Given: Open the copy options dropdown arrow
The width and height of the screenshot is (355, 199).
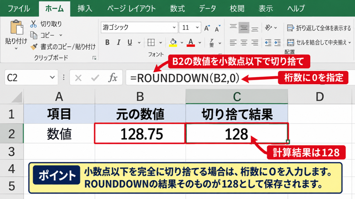Looking at the screenshot, I should pyautogui.click(x=61, y=35).
